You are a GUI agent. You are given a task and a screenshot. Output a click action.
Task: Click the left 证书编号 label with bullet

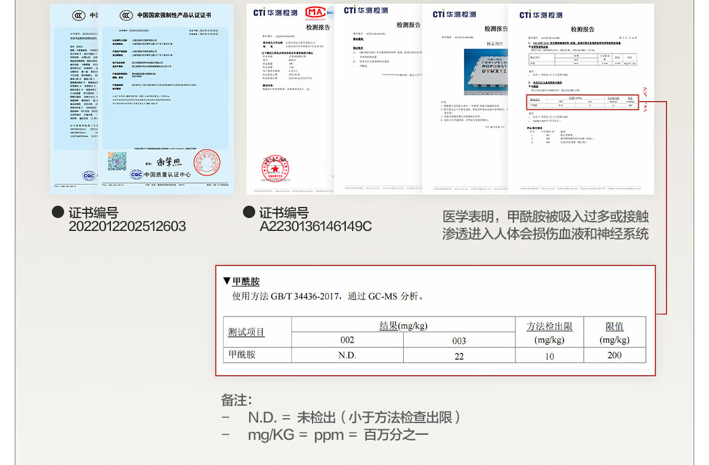(x=86, y=212)
